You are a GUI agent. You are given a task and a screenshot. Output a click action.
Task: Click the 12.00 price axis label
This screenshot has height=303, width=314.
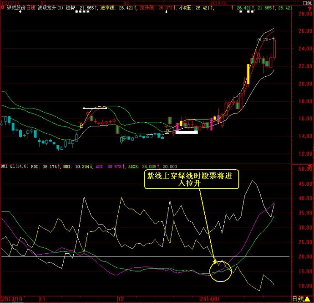click(305, 154)
